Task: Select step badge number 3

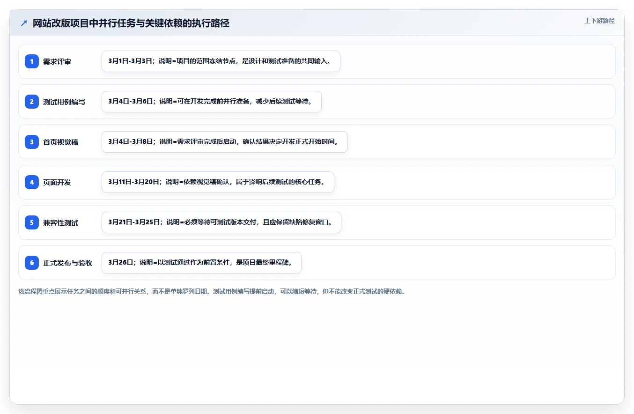Action: click(x=32, y=142)
